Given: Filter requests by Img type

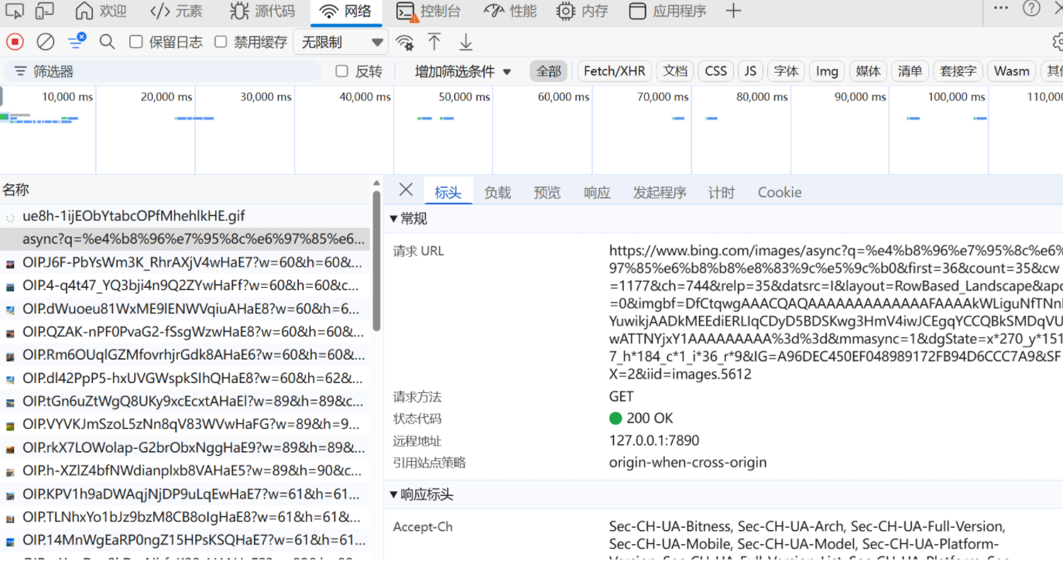Looking at the screenshot, I should [827, 71].
